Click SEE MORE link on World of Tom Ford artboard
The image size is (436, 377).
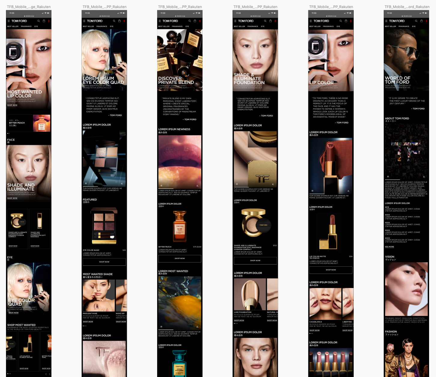point(389,247)
